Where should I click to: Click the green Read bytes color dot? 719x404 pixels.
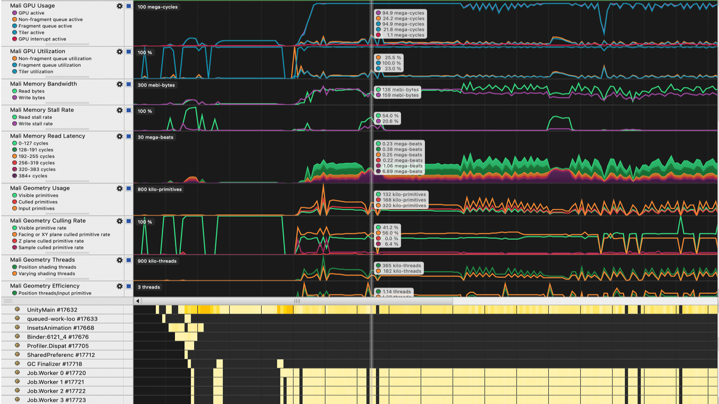pyautogui.click(x=14, y=91)
